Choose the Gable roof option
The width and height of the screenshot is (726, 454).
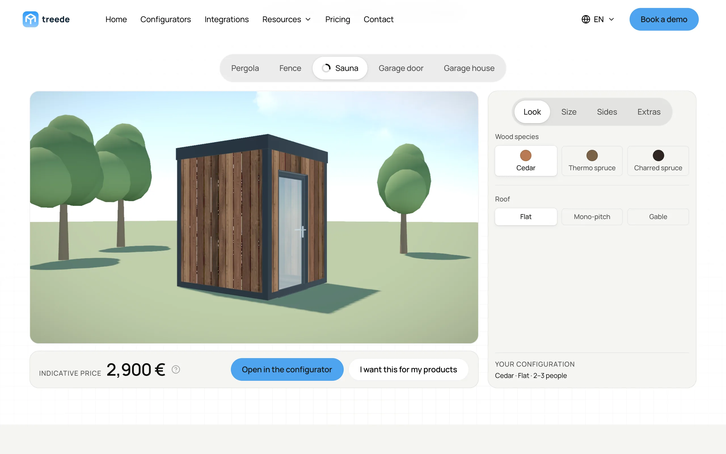[x=658, y=217]
